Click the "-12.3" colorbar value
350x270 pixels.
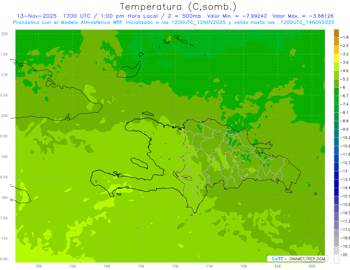point(345,163)
